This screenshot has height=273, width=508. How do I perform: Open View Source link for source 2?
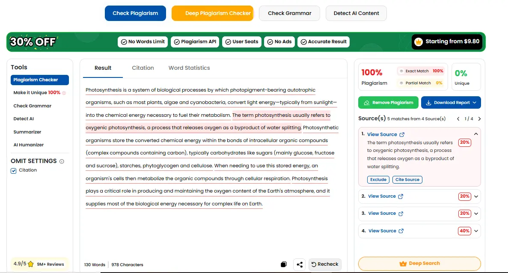[382, 196]
